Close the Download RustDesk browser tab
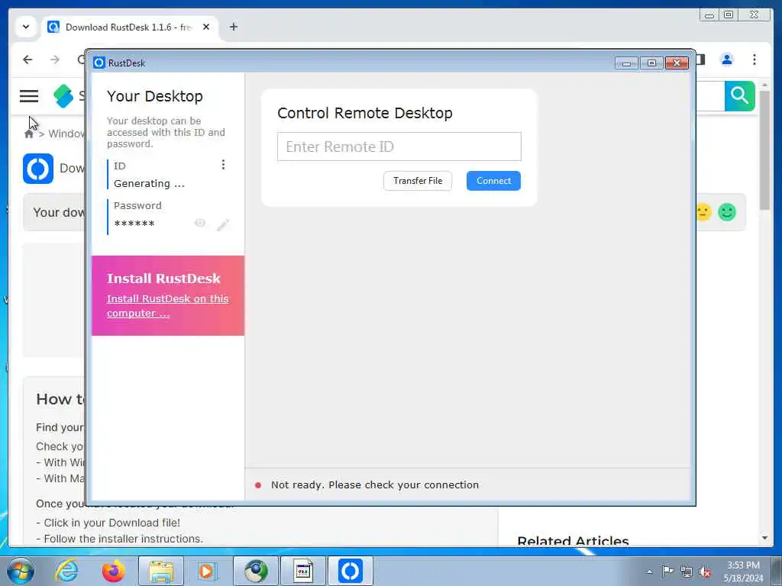 pos(206,27)
